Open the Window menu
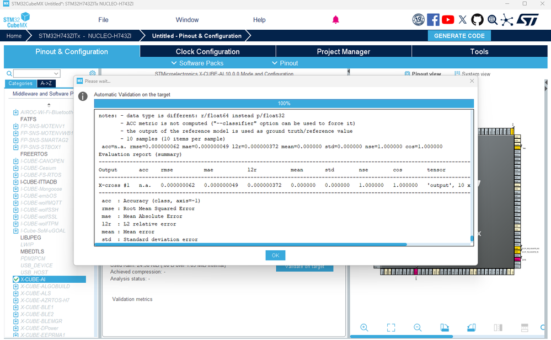The image size is (551, 340). [187, 20]
